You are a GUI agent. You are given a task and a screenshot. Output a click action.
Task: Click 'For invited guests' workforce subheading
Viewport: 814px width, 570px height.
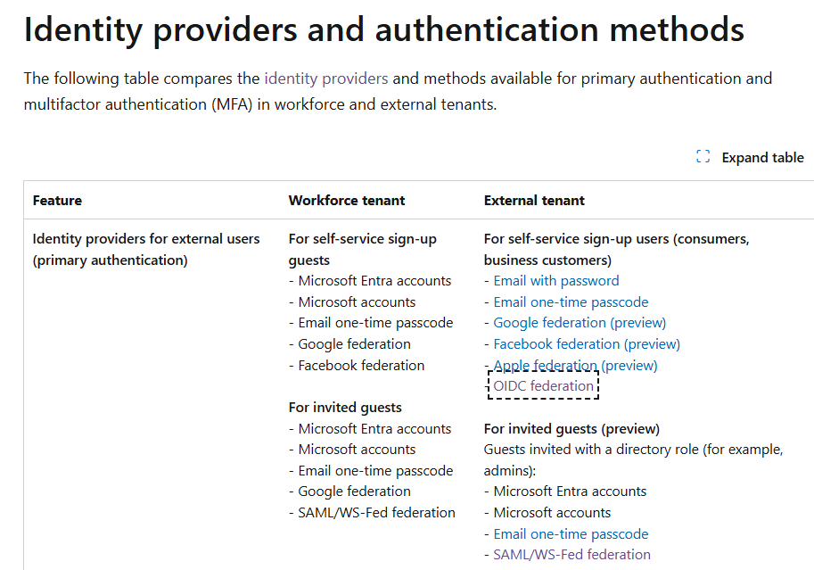[x=345, y=408]
